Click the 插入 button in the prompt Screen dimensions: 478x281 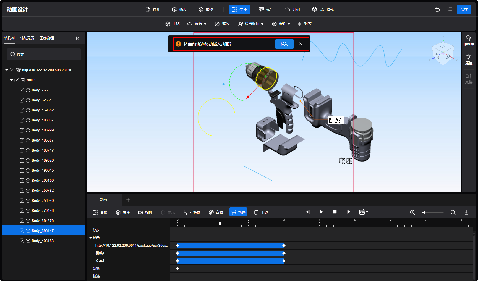coord(284,44)
